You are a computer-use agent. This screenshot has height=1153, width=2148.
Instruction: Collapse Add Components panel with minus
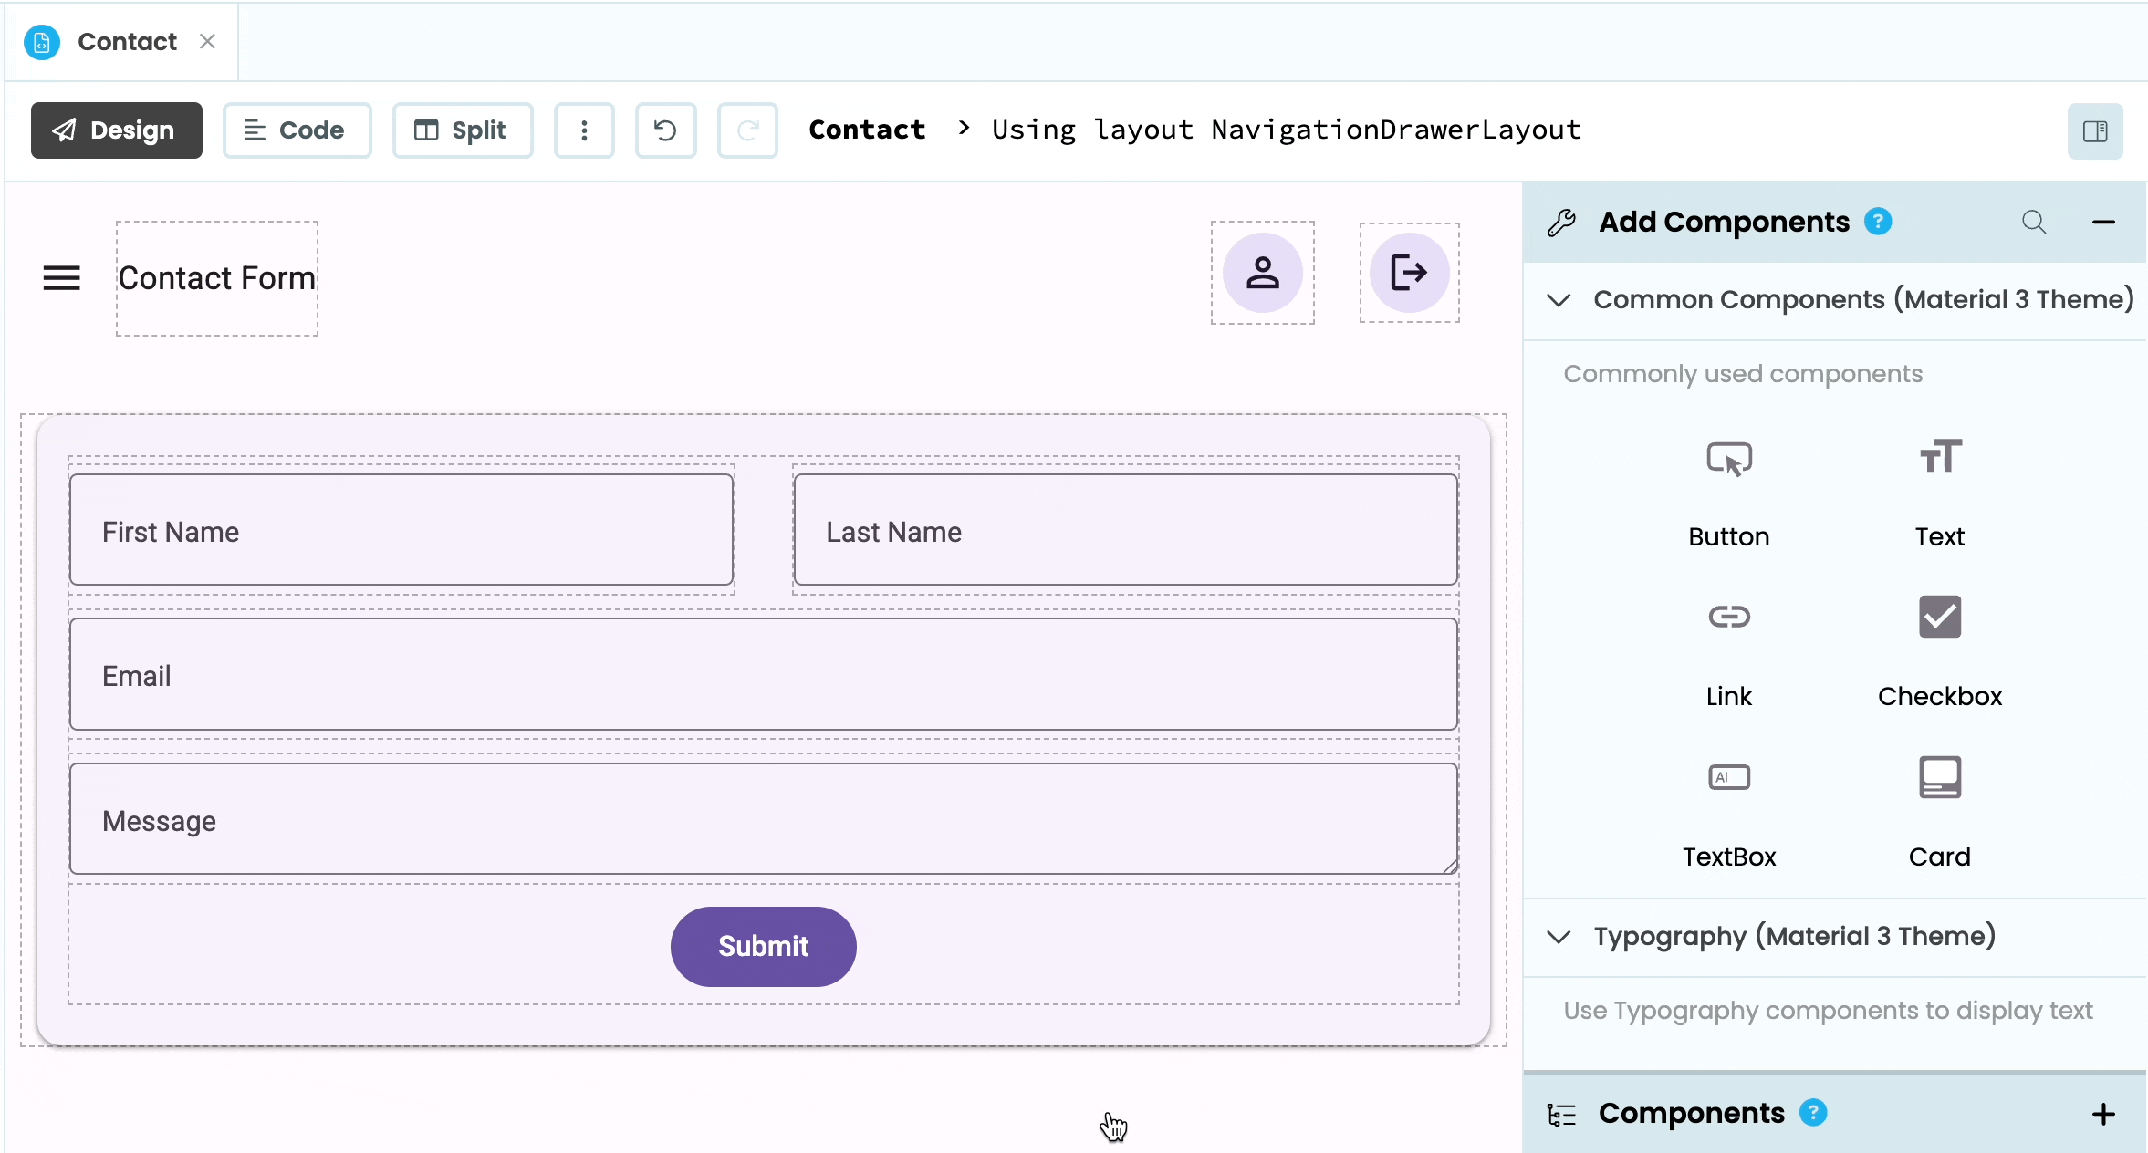coord(2103,222)
